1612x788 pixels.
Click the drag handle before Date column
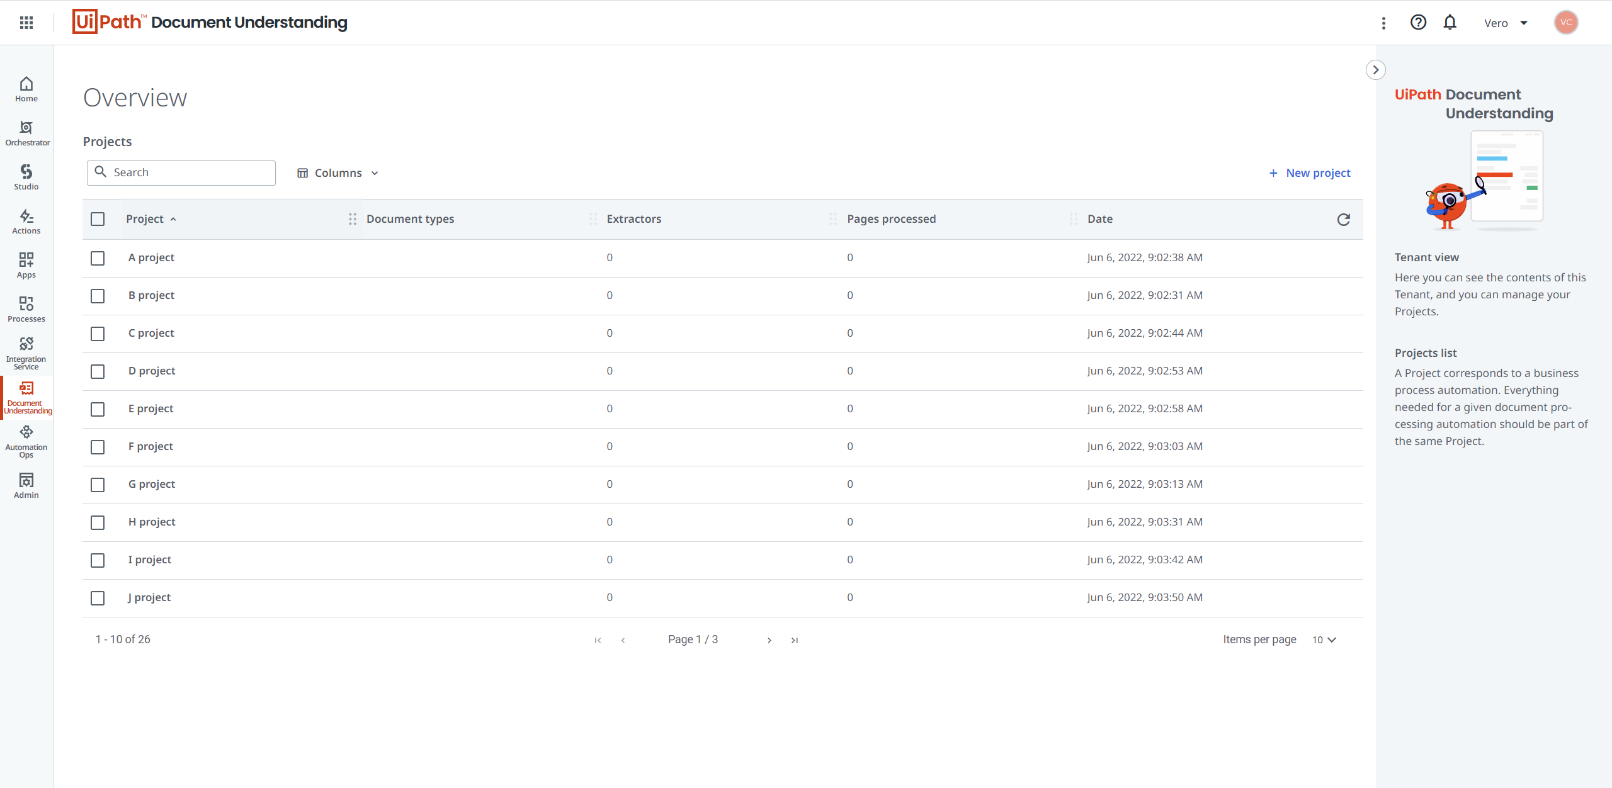(x=1074, y=219)
